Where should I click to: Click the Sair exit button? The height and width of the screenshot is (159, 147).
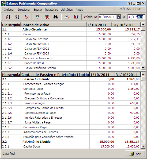(x=135, y=154)
